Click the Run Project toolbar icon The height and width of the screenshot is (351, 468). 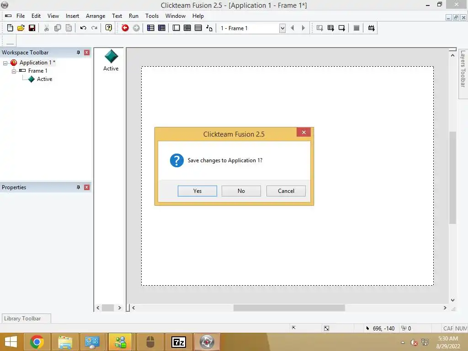pyautogui.click(x=319, y=28)
